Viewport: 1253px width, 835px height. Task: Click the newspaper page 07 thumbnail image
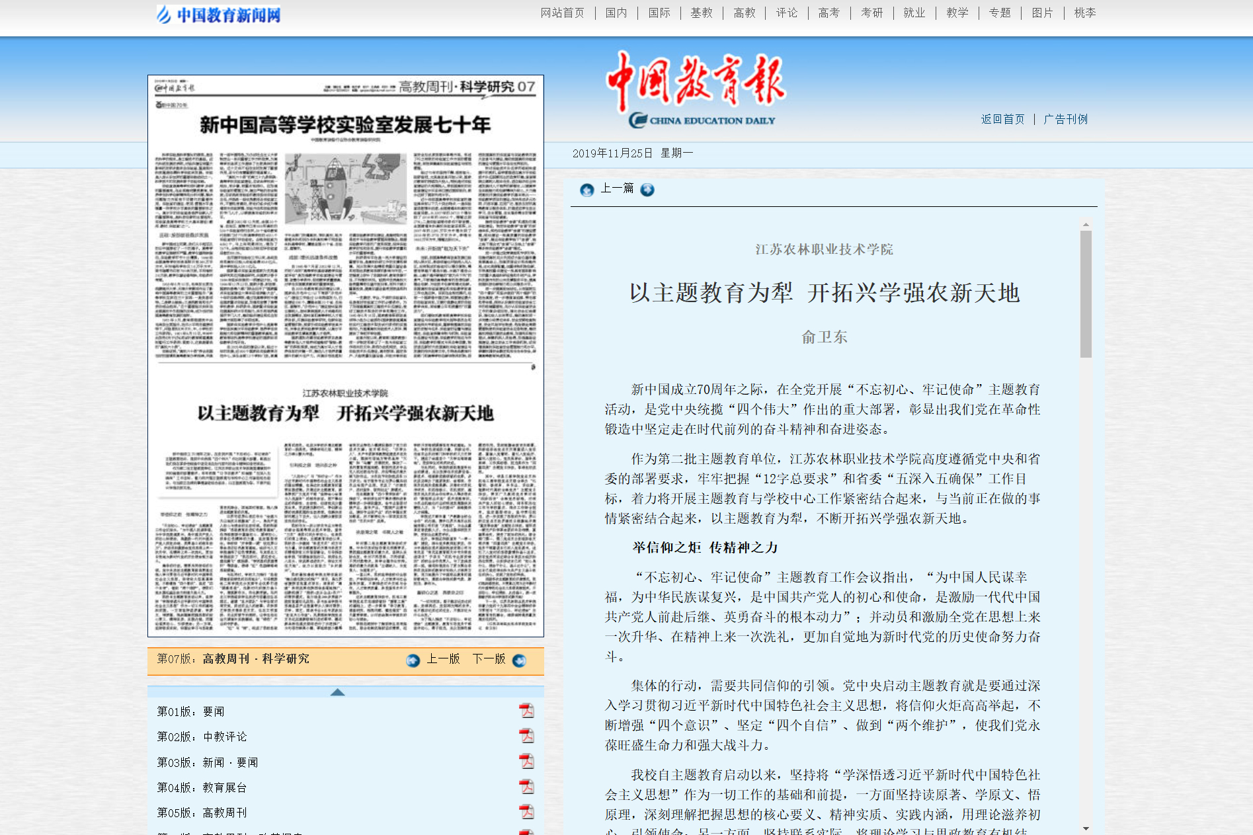point(345,356)
